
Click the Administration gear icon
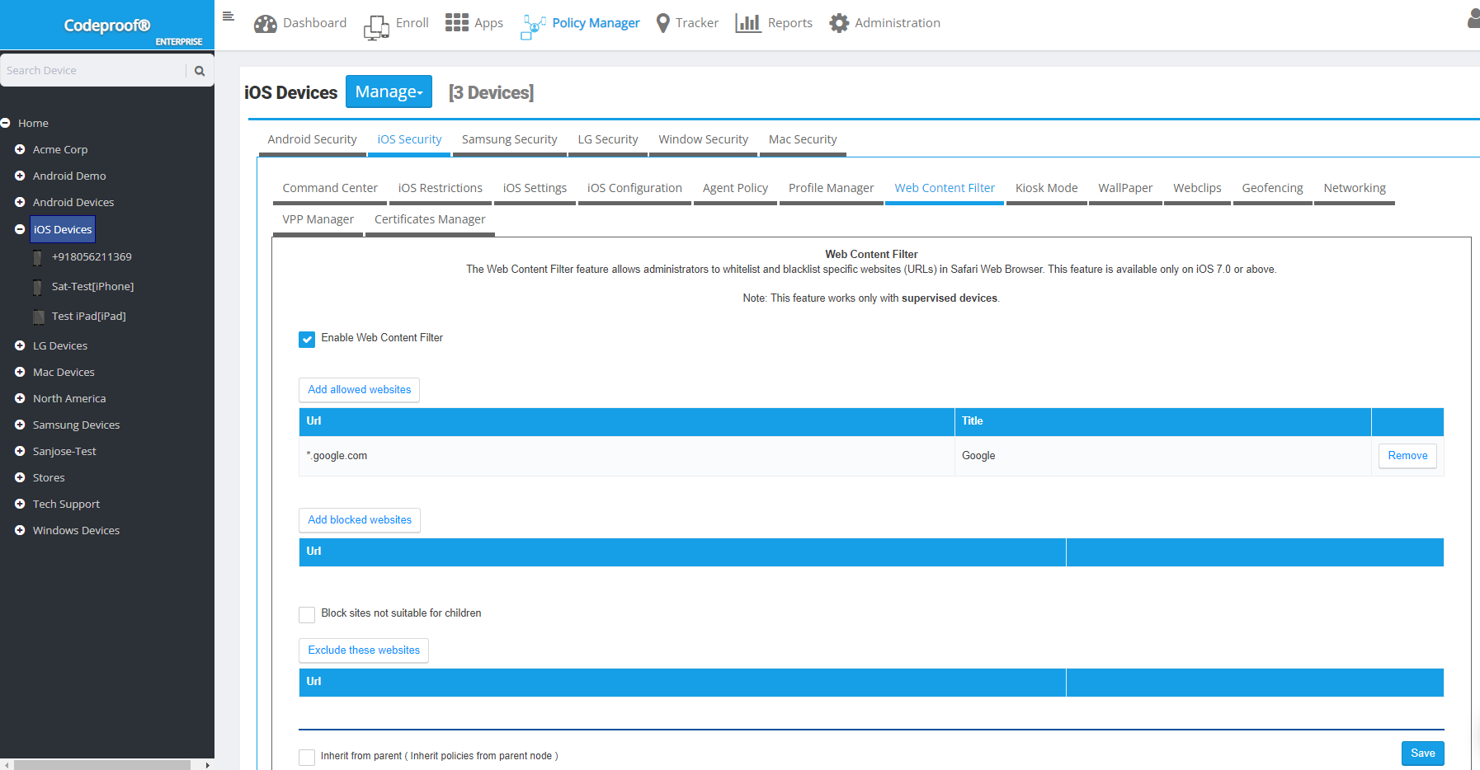click(839, 23)
